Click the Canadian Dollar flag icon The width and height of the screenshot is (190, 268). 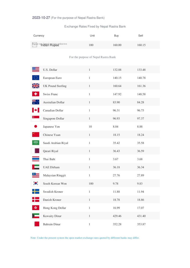click(x=35, y=110)
